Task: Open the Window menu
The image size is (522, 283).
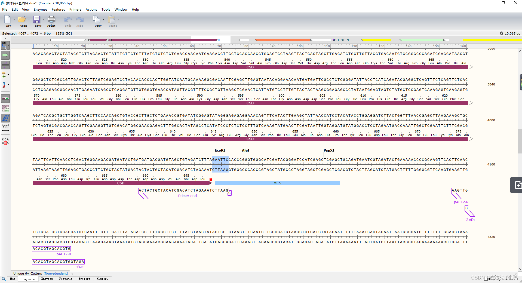Action: pyautogui.click(x=121, y=9)
